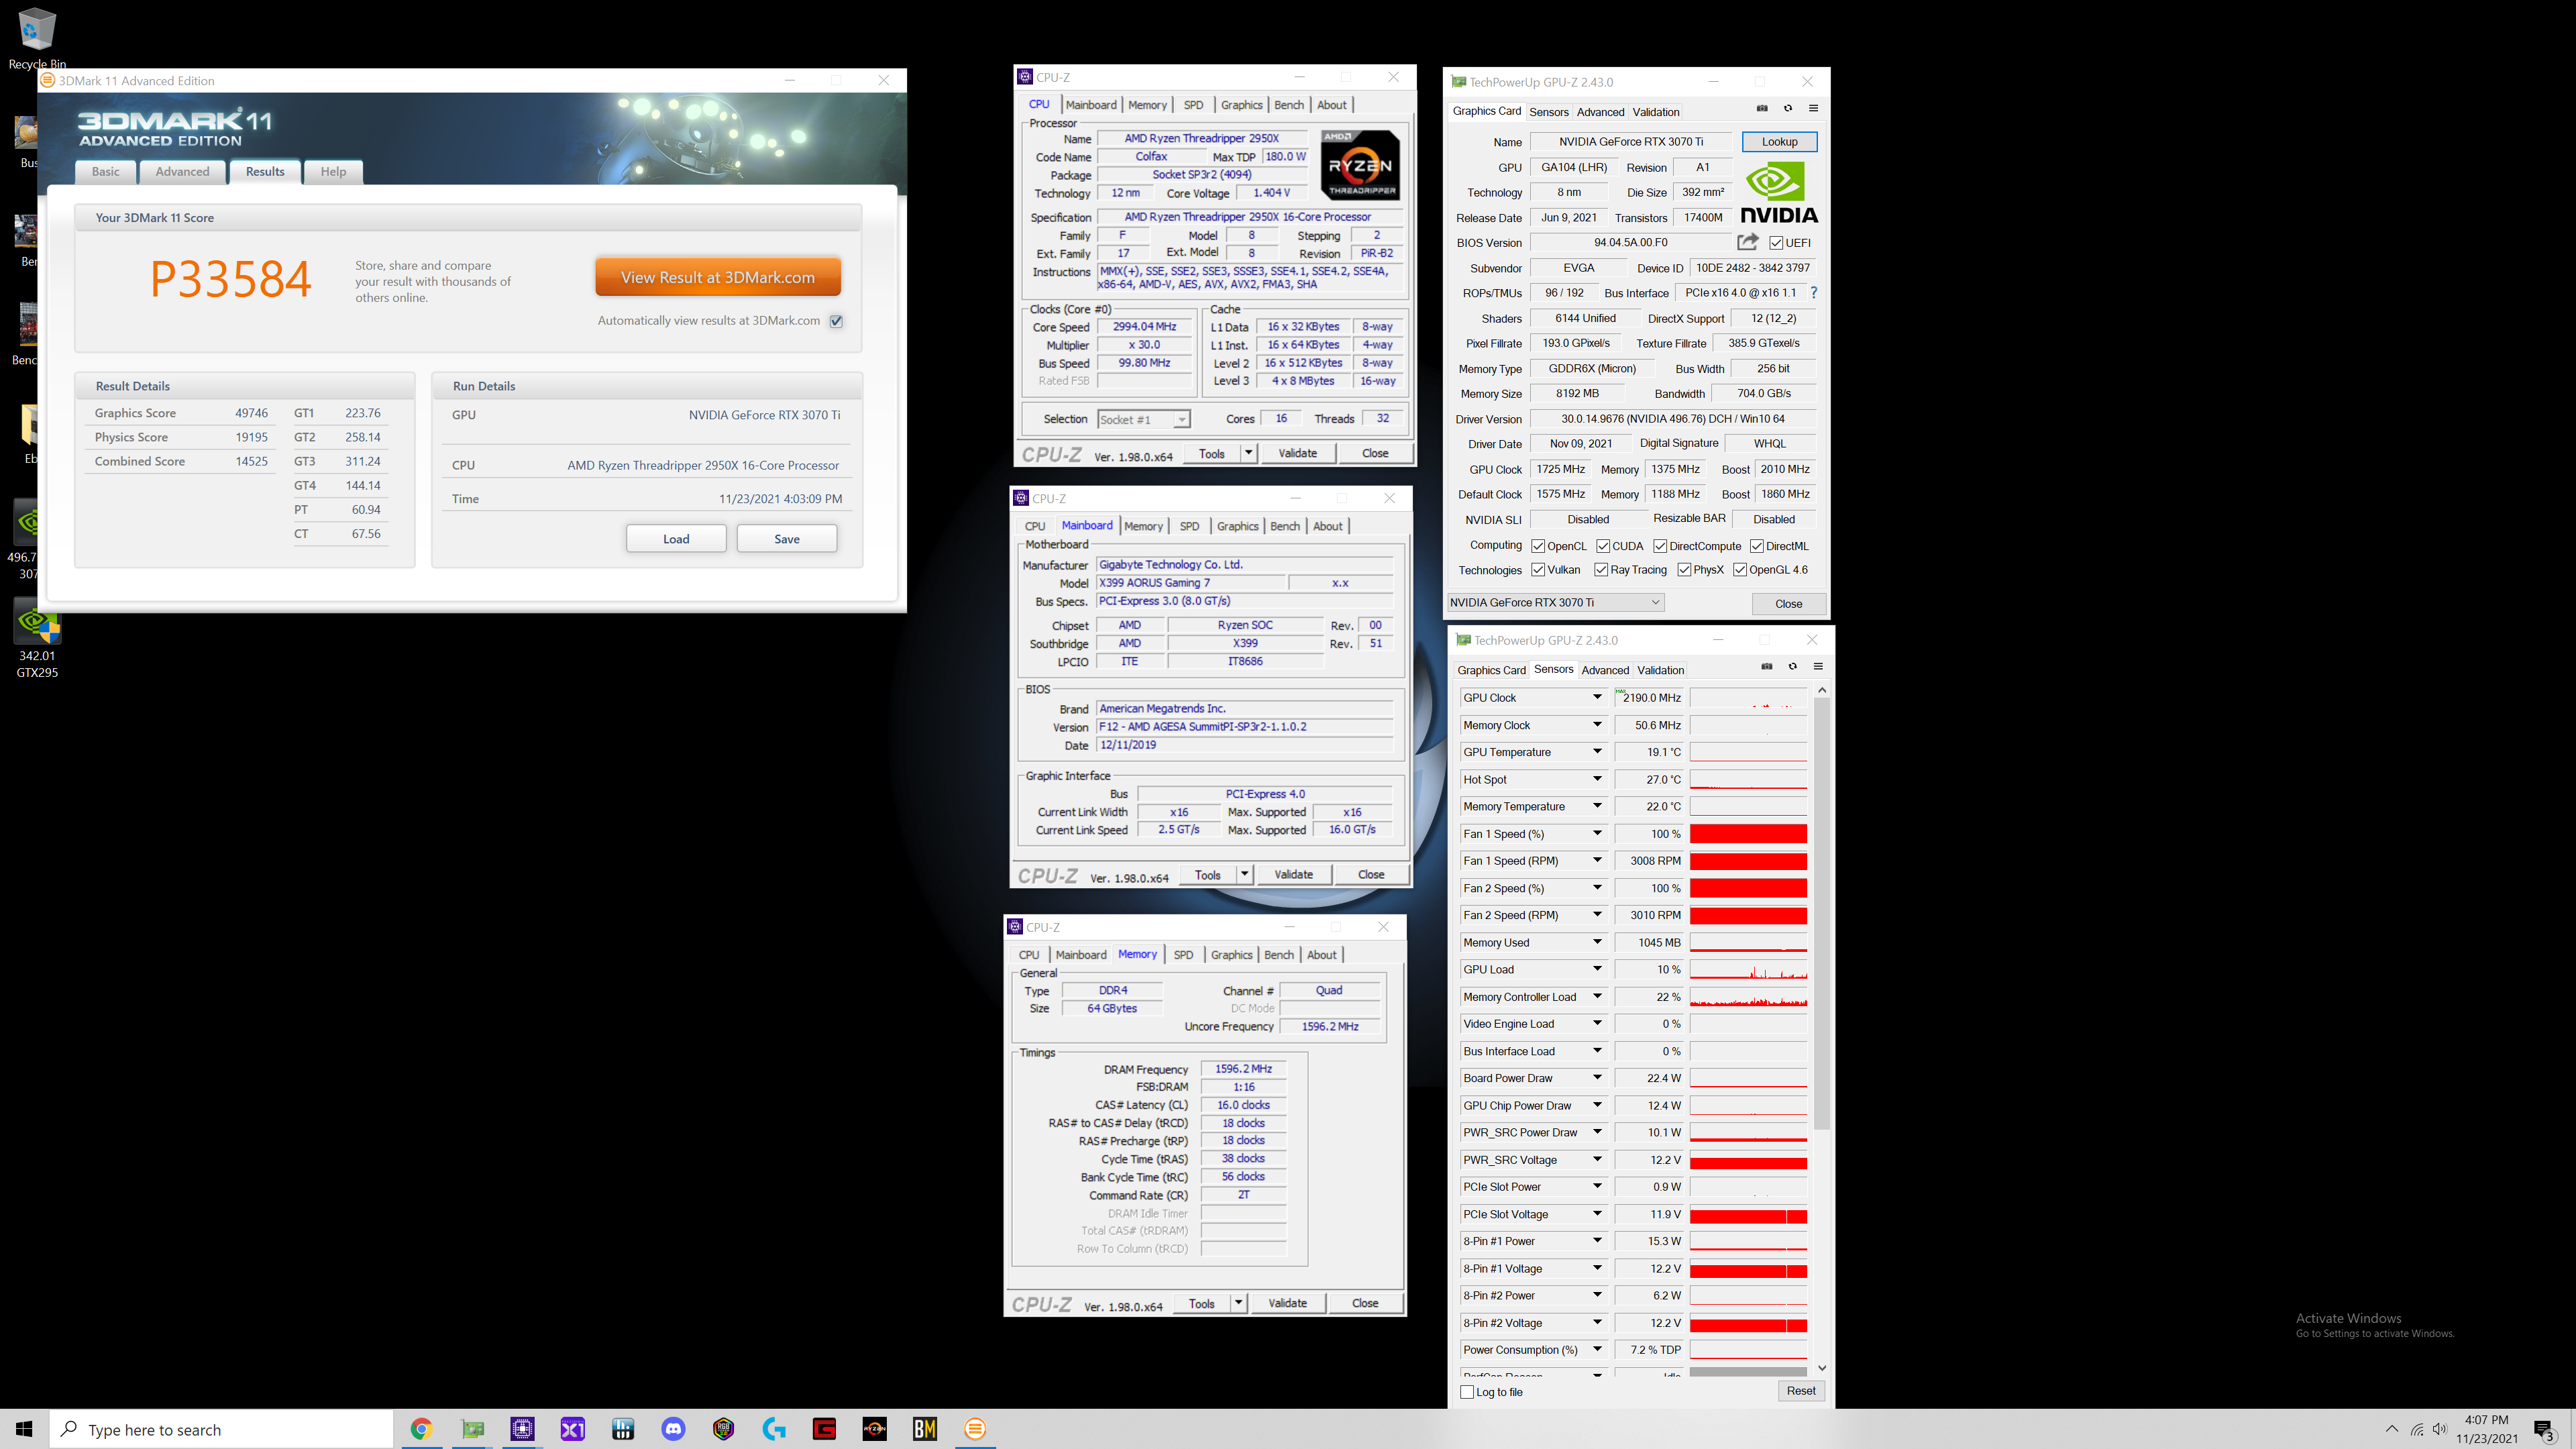Open the RGB Fusion 2.0 taskbar icon

click(x=724, y=1429)
